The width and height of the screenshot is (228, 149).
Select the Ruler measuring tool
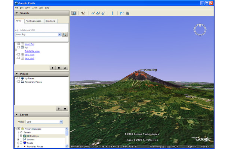point(113,13)
